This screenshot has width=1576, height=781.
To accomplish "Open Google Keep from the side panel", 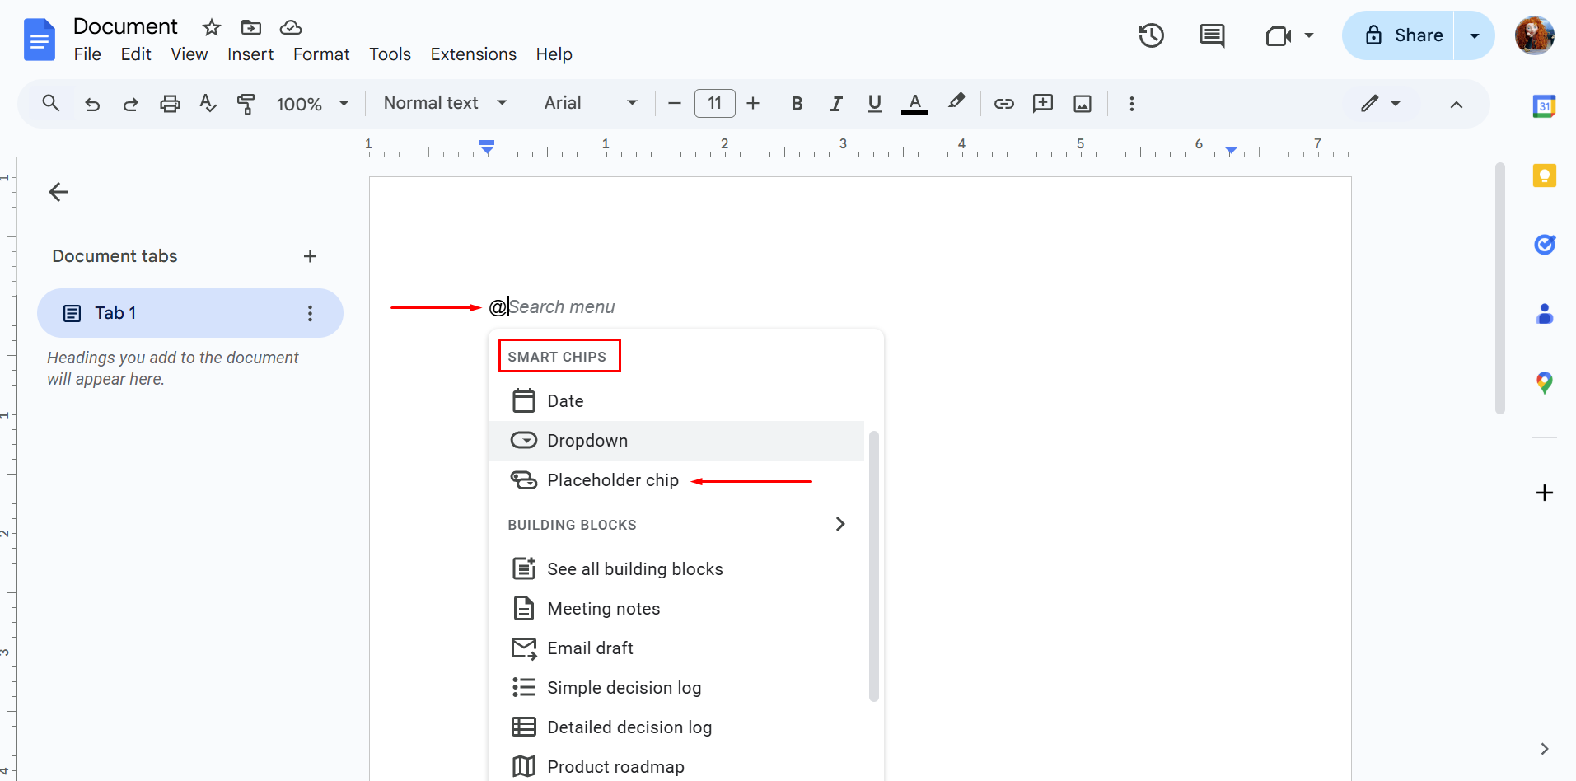I will (1545, 175).
